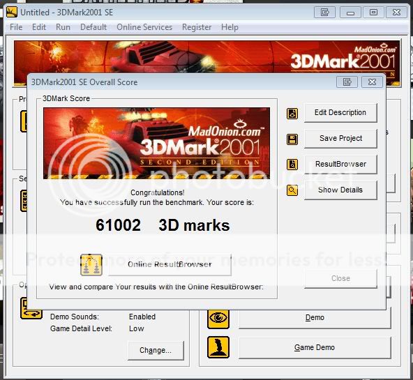Click the Show Details button
Viewport: 413px width, 380px height.
click(340, 190)
